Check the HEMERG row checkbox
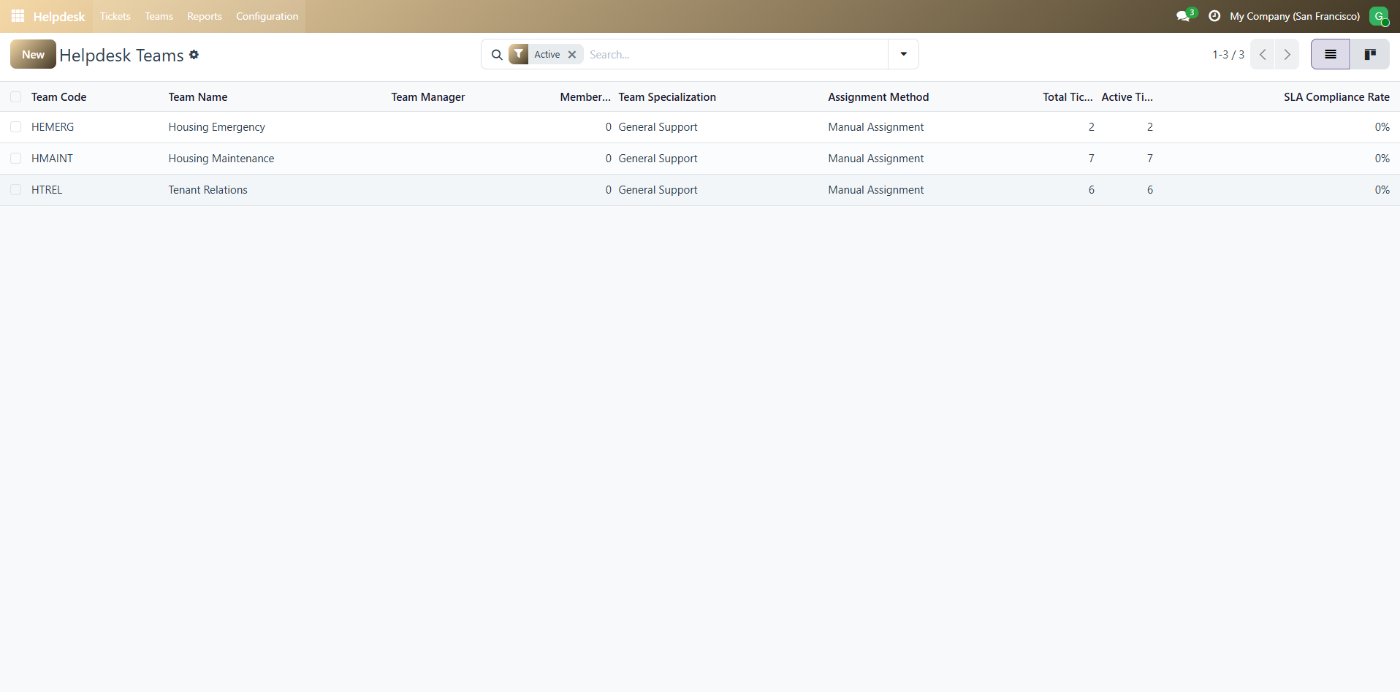The image size is (1400, 692). pos(15,127)
